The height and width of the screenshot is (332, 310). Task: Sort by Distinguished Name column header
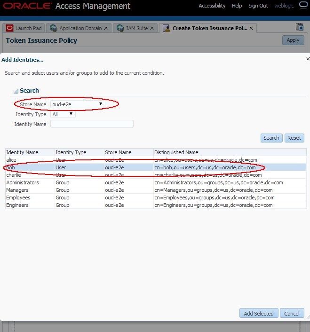230,152
